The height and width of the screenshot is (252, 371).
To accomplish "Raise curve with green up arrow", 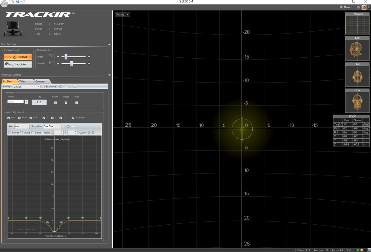I will coord(89,133).
